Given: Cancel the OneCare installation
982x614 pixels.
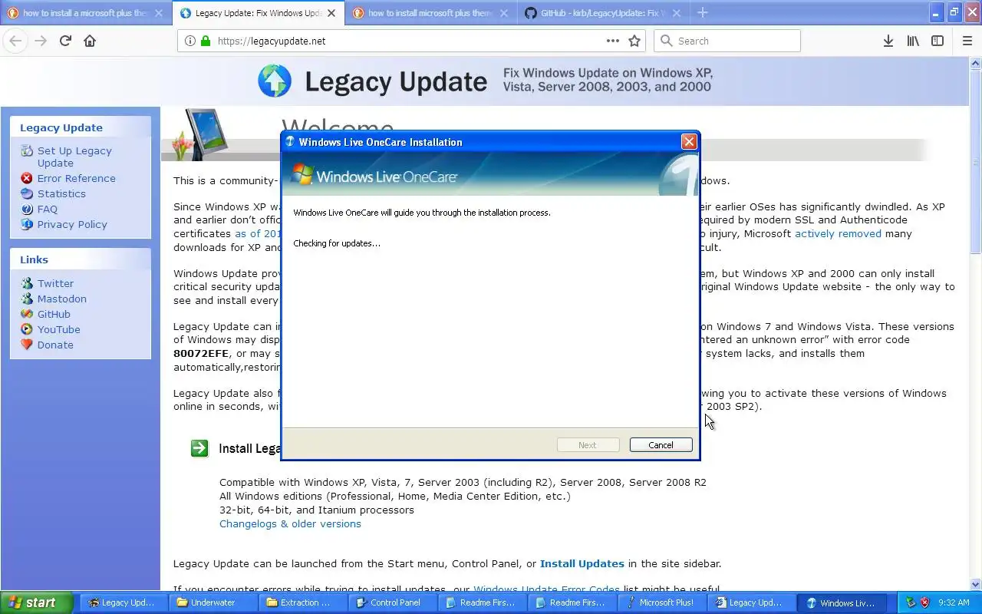Looking at the screenshot, I should click(661, 445).
